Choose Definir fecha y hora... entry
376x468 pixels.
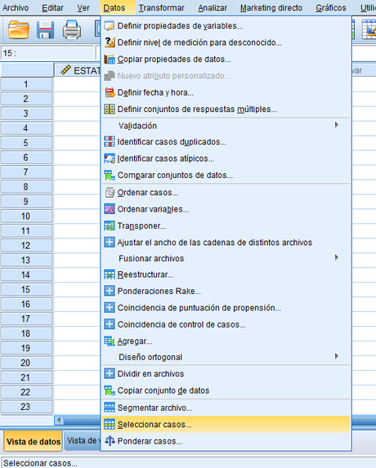(x=226, y=92)
